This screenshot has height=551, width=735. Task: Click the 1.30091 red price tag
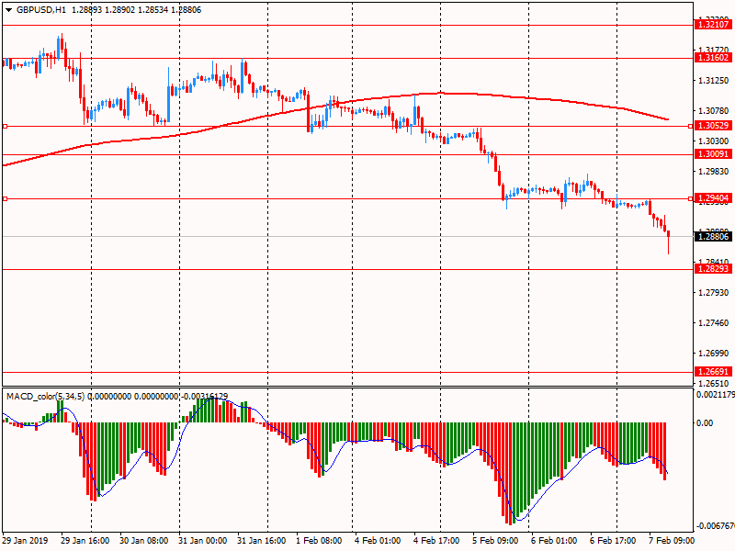click(712, 154)
